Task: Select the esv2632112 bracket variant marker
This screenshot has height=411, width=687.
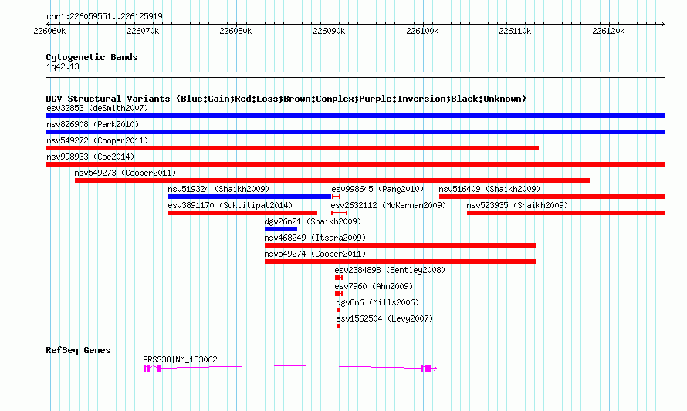Action: 339,213
